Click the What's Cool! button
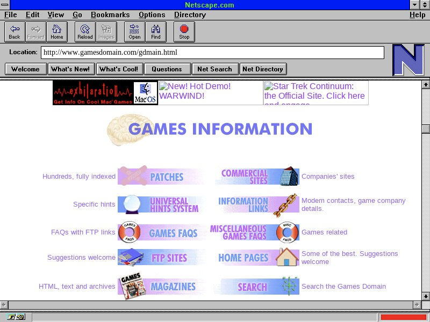Viewport: 430px width, 322px height. tap(119, 69)
